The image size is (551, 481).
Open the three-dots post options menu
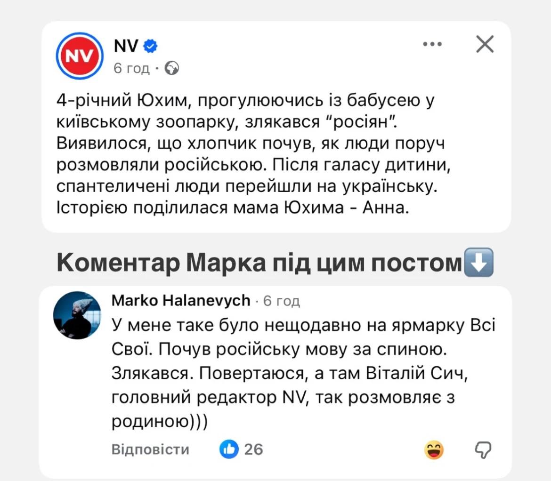(x=432, y=44)
